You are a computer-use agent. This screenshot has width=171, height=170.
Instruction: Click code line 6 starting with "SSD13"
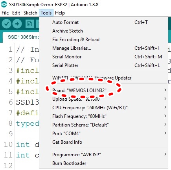pyautogui.click(x=28, y=102)
